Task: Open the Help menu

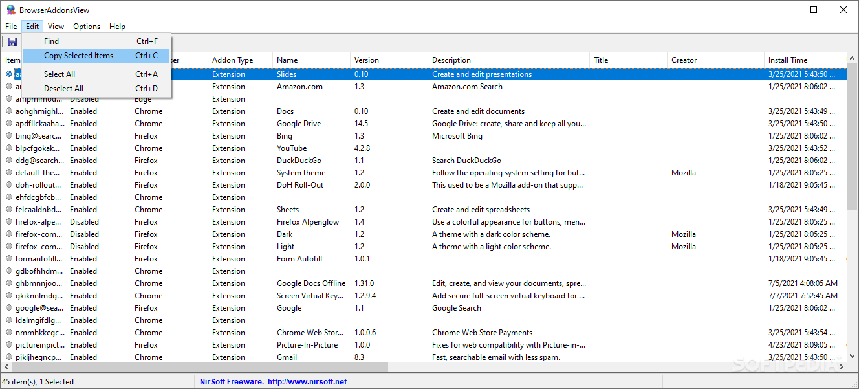Action: (117, 27)
